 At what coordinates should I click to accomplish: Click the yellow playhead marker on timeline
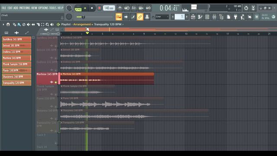87,33
